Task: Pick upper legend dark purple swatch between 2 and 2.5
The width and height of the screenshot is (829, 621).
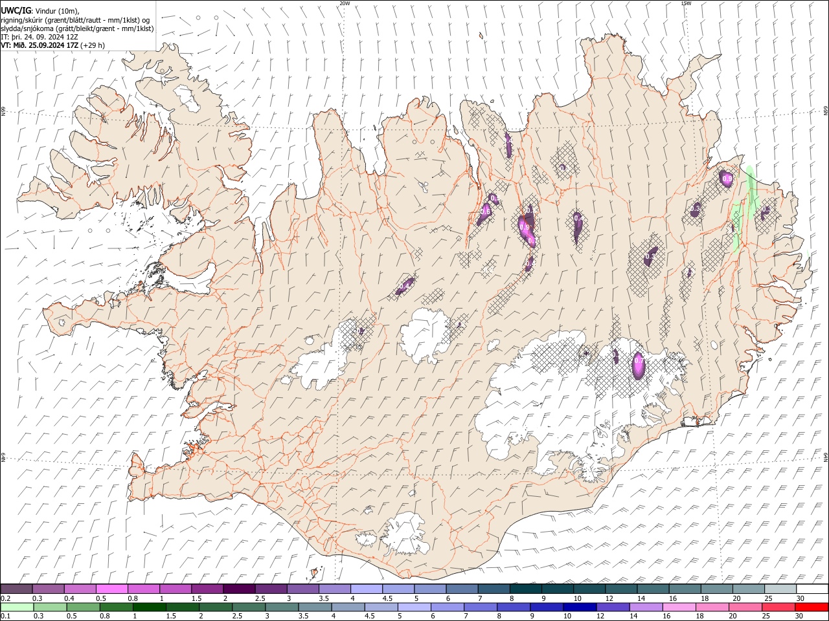Action: coord(239,589)
